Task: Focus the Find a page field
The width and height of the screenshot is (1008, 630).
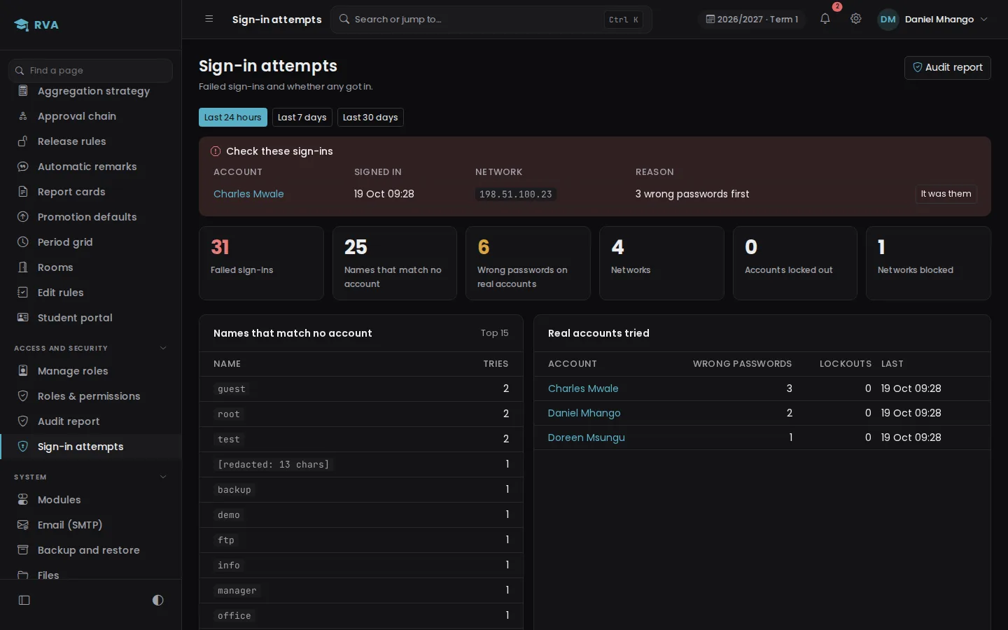Action: click(x=90, y=70)
